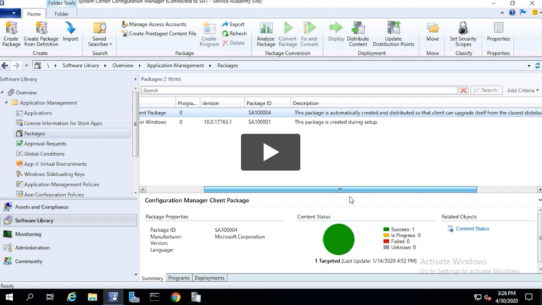
Task: Open Internet Explorer from the taskbar
Action: (71, 297)
